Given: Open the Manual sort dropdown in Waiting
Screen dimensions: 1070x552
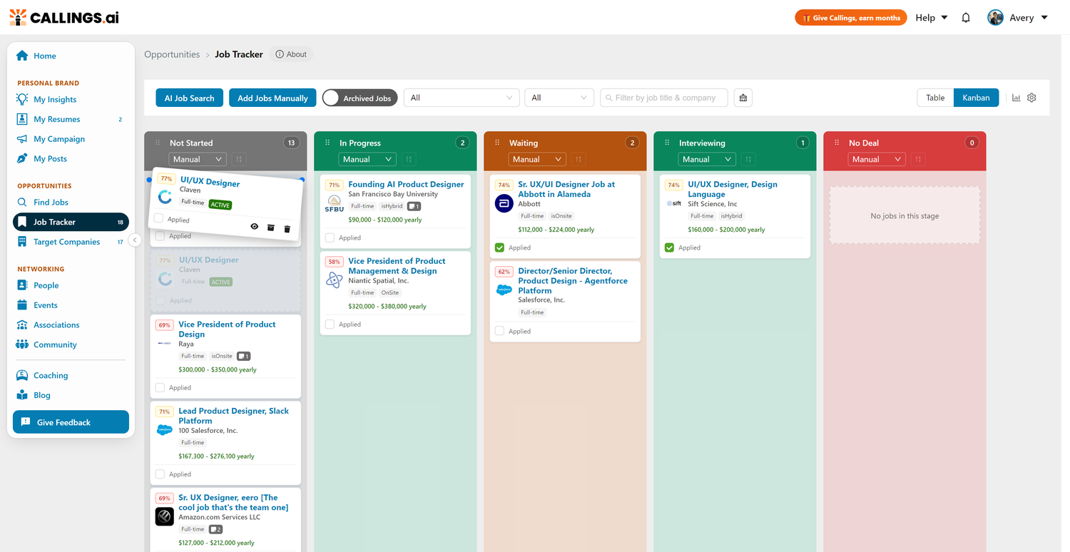Looking at the screenshot, I should pos(537,159).
